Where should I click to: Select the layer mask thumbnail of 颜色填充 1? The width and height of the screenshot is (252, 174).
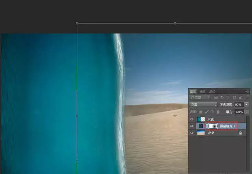click(213, 126)
